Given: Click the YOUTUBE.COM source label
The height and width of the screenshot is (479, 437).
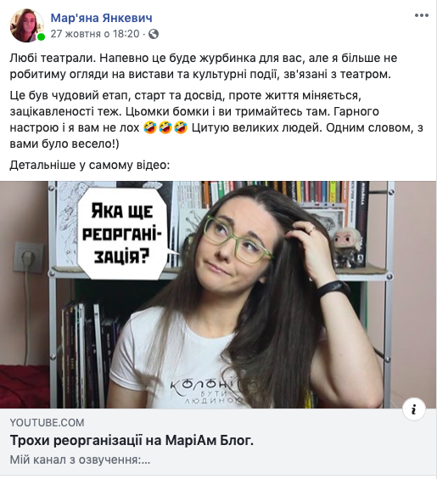Looking at the screenshot, I should pos(47,423).
